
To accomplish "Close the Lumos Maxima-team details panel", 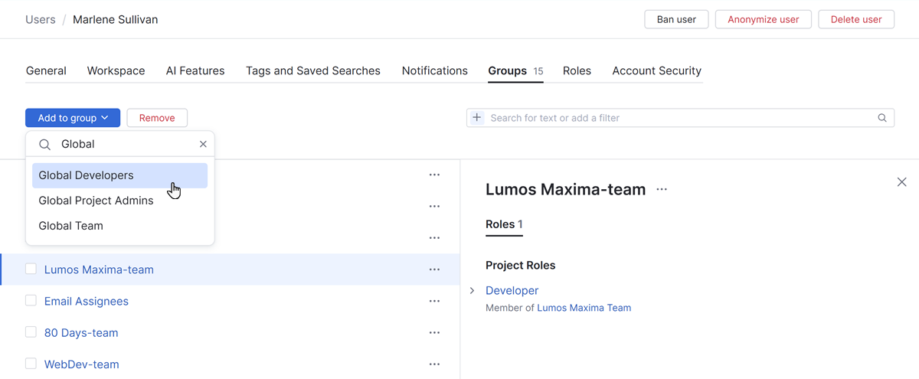I will pyautogui.click(x=901, y=182).
